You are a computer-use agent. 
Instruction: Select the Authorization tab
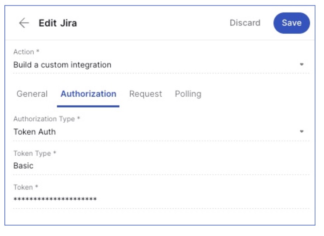point(88,94)
